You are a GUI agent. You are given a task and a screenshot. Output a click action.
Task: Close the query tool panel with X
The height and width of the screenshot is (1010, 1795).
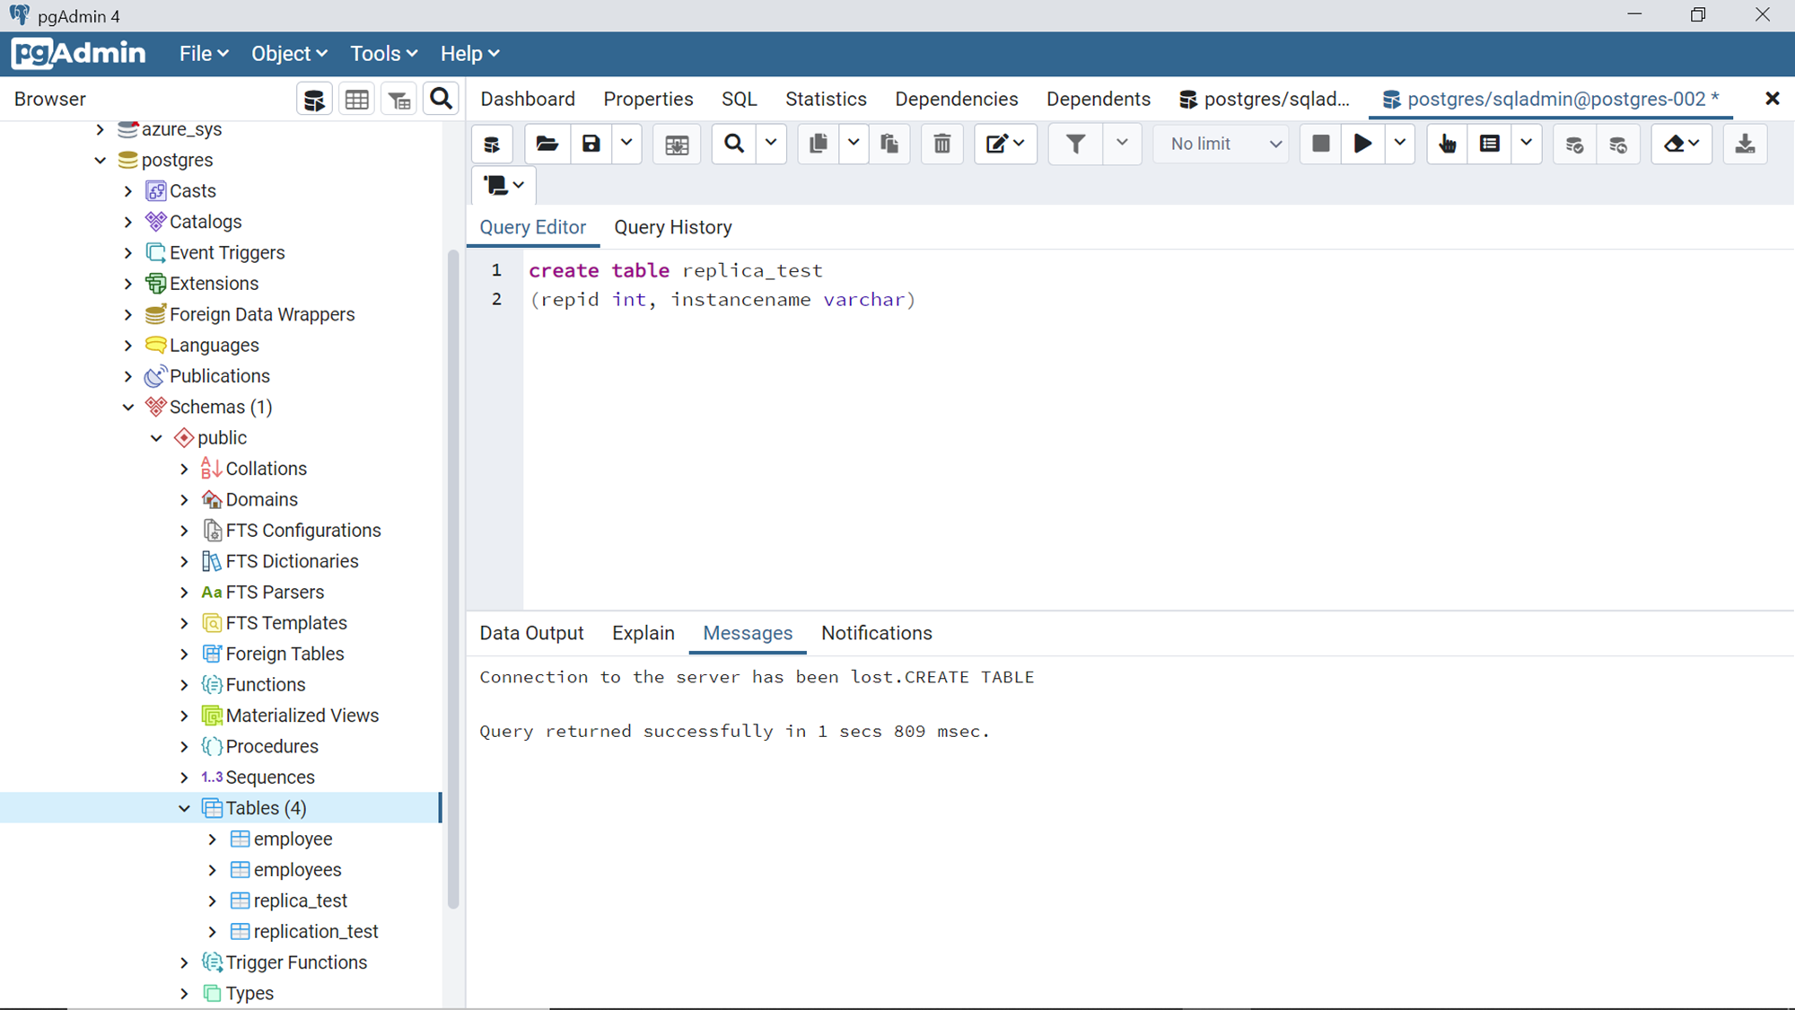[x=1772, y=99]
